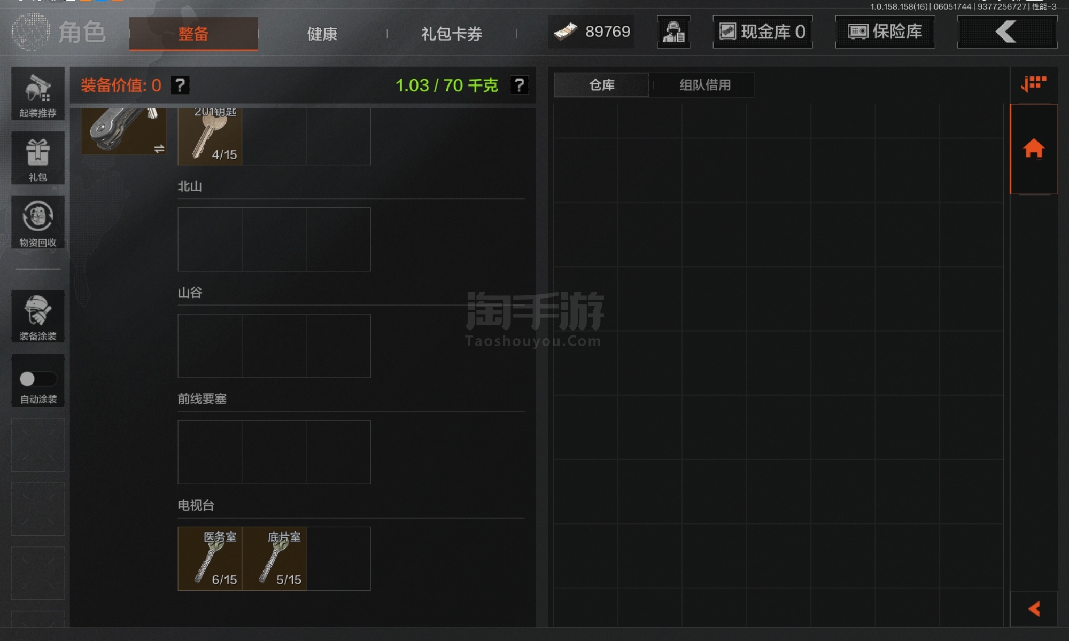Click the question mark next to 装备价值

click(x=180, y=85)
